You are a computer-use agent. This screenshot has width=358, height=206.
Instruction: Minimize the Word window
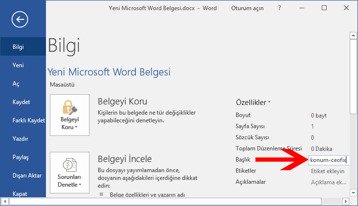(302, 8)
